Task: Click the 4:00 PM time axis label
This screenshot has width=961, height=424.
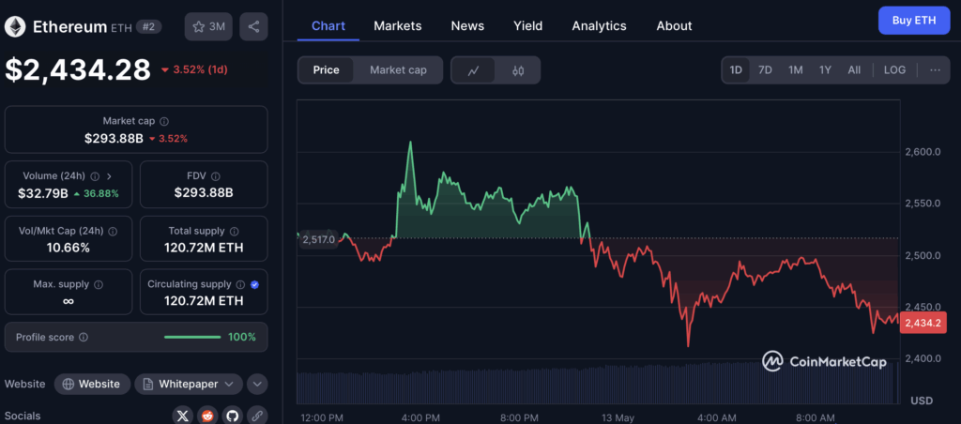Action: pyautogui.click(x=420, y=417)
